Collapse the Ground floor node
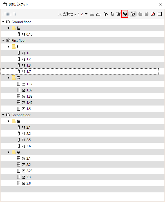Image resolution: width=165 pixels, height=202 pixels. click(x=3, y=22)
